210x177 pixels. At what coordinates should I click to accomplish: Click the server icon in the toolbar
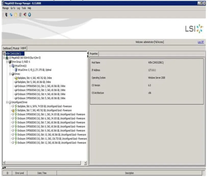coord(7,15)
